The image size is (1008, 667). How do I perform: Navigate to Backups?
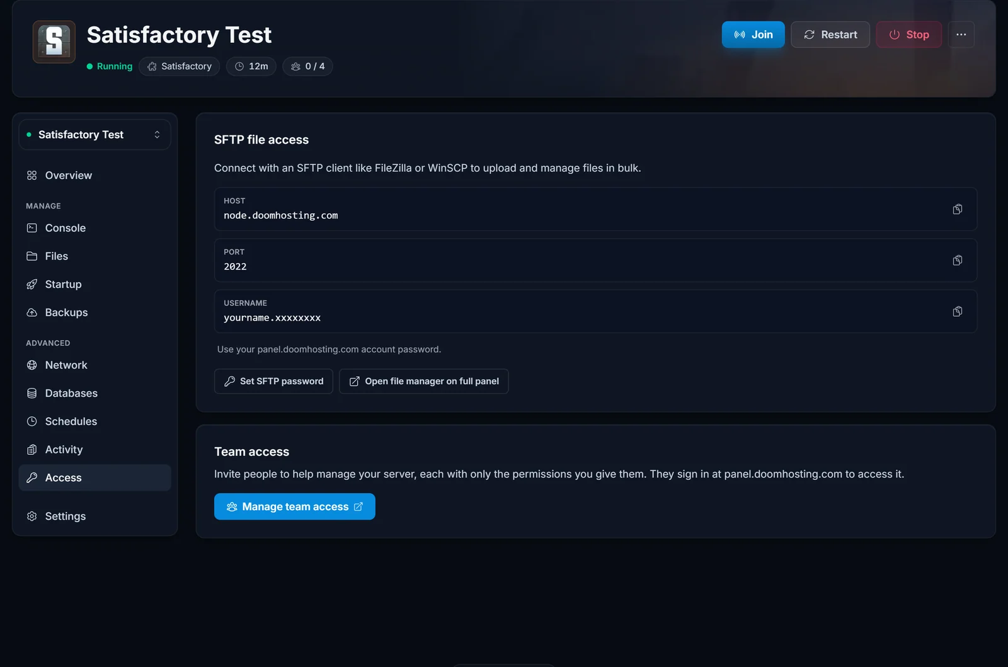(94, 312)
